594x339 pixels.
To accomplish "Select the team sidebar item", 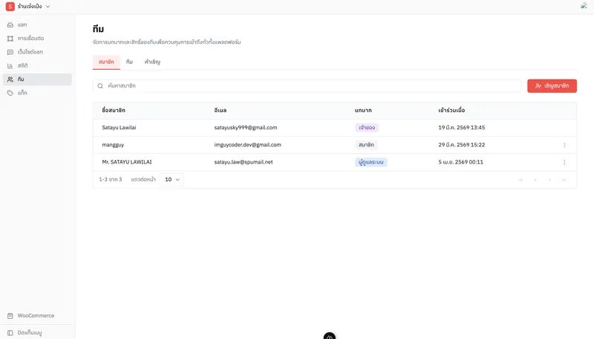I will (37, 80).
